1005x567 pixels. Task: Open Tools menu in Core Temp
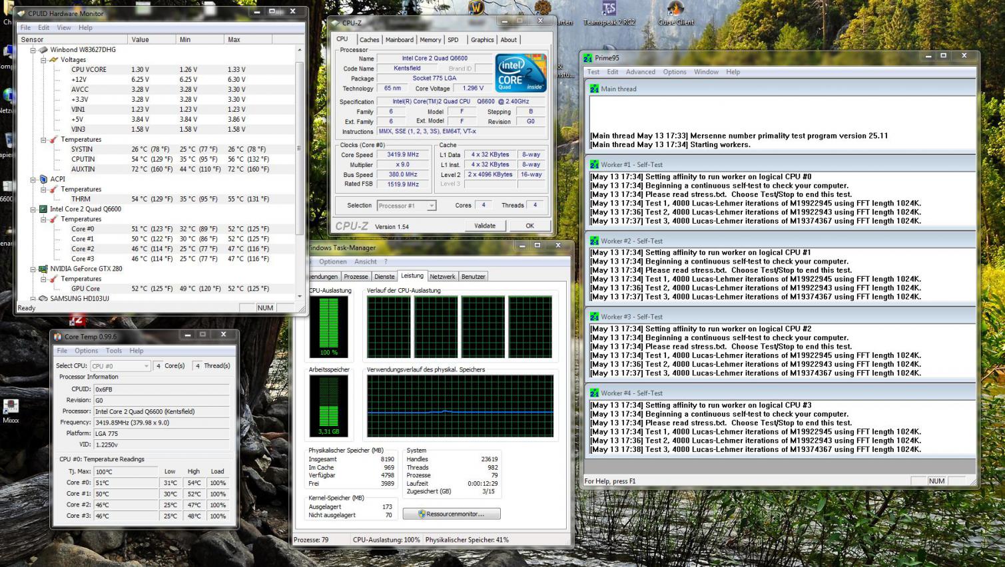point(114,351)
